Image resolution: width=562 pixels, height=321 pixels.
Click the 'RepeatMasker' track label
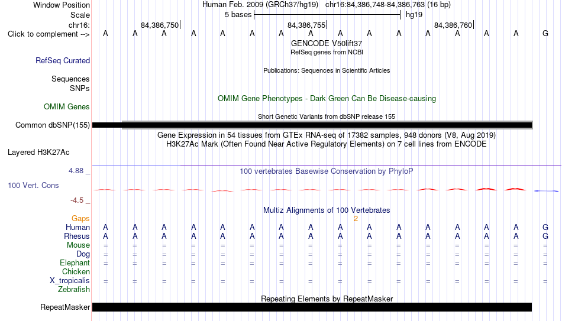[65, 307]
